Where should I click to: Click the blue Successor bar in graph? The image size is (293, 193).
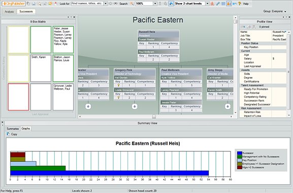click(109, 173)
